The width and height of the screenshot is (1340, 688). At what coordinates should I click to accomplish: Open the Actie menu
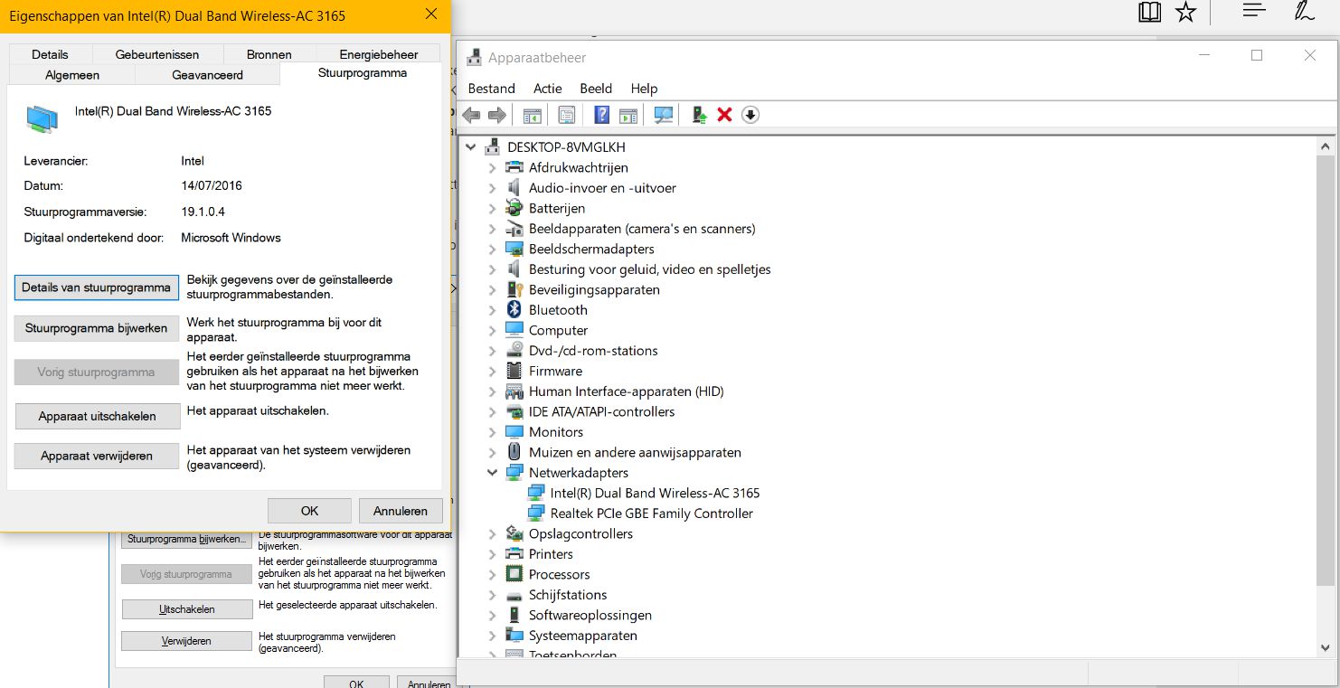(x=547, y=89)
